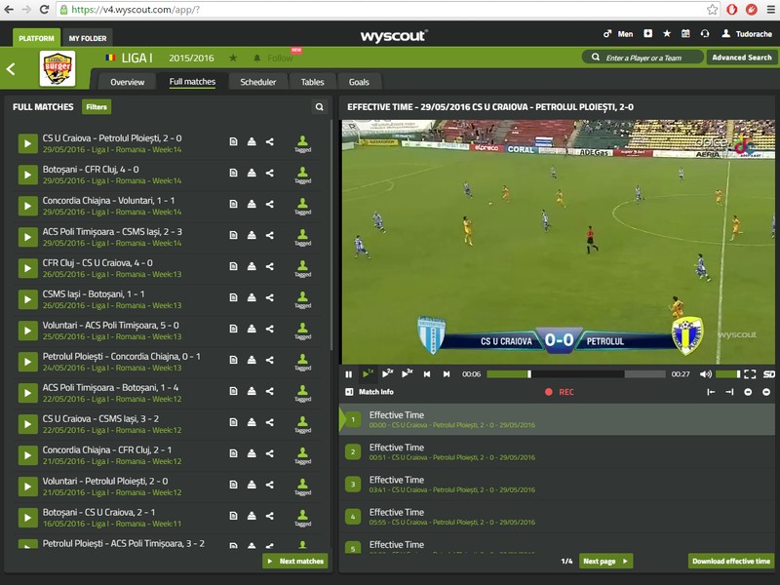780x585 pixels.
Task: Play the CFR Cluj - CS U Craiova match
Action: (28, 268)
